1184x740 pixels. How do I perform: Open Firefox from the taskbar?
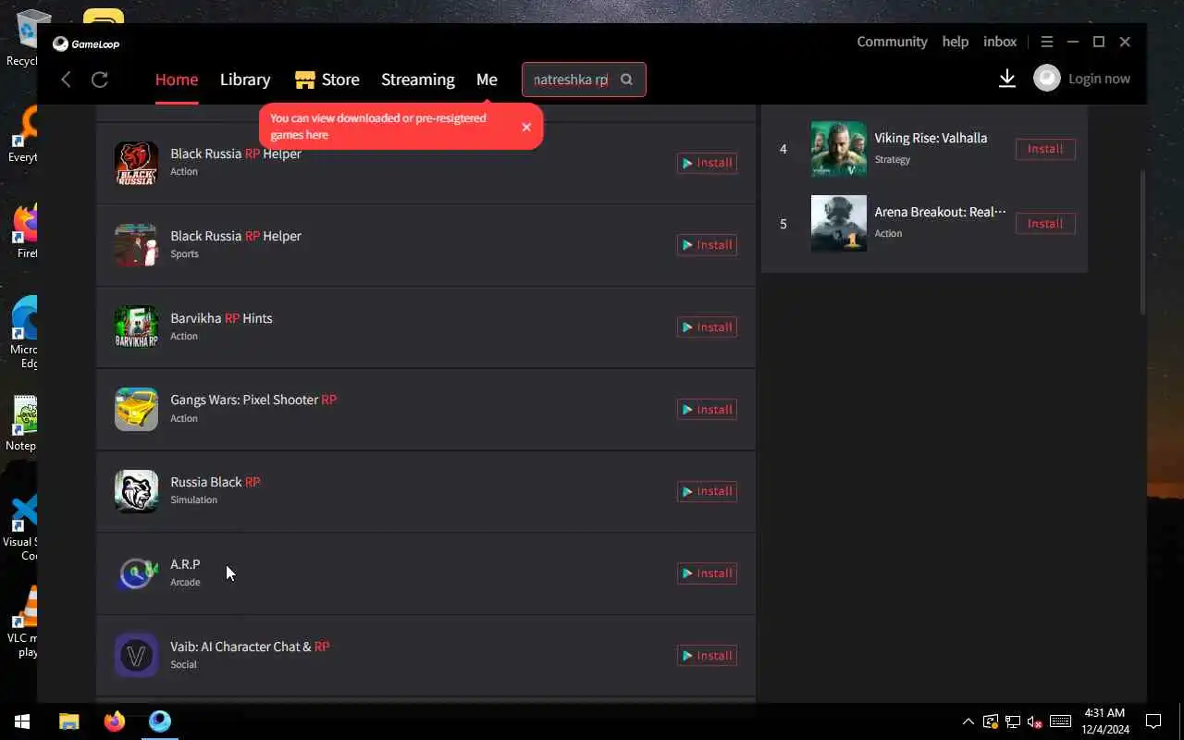point(115,721)
